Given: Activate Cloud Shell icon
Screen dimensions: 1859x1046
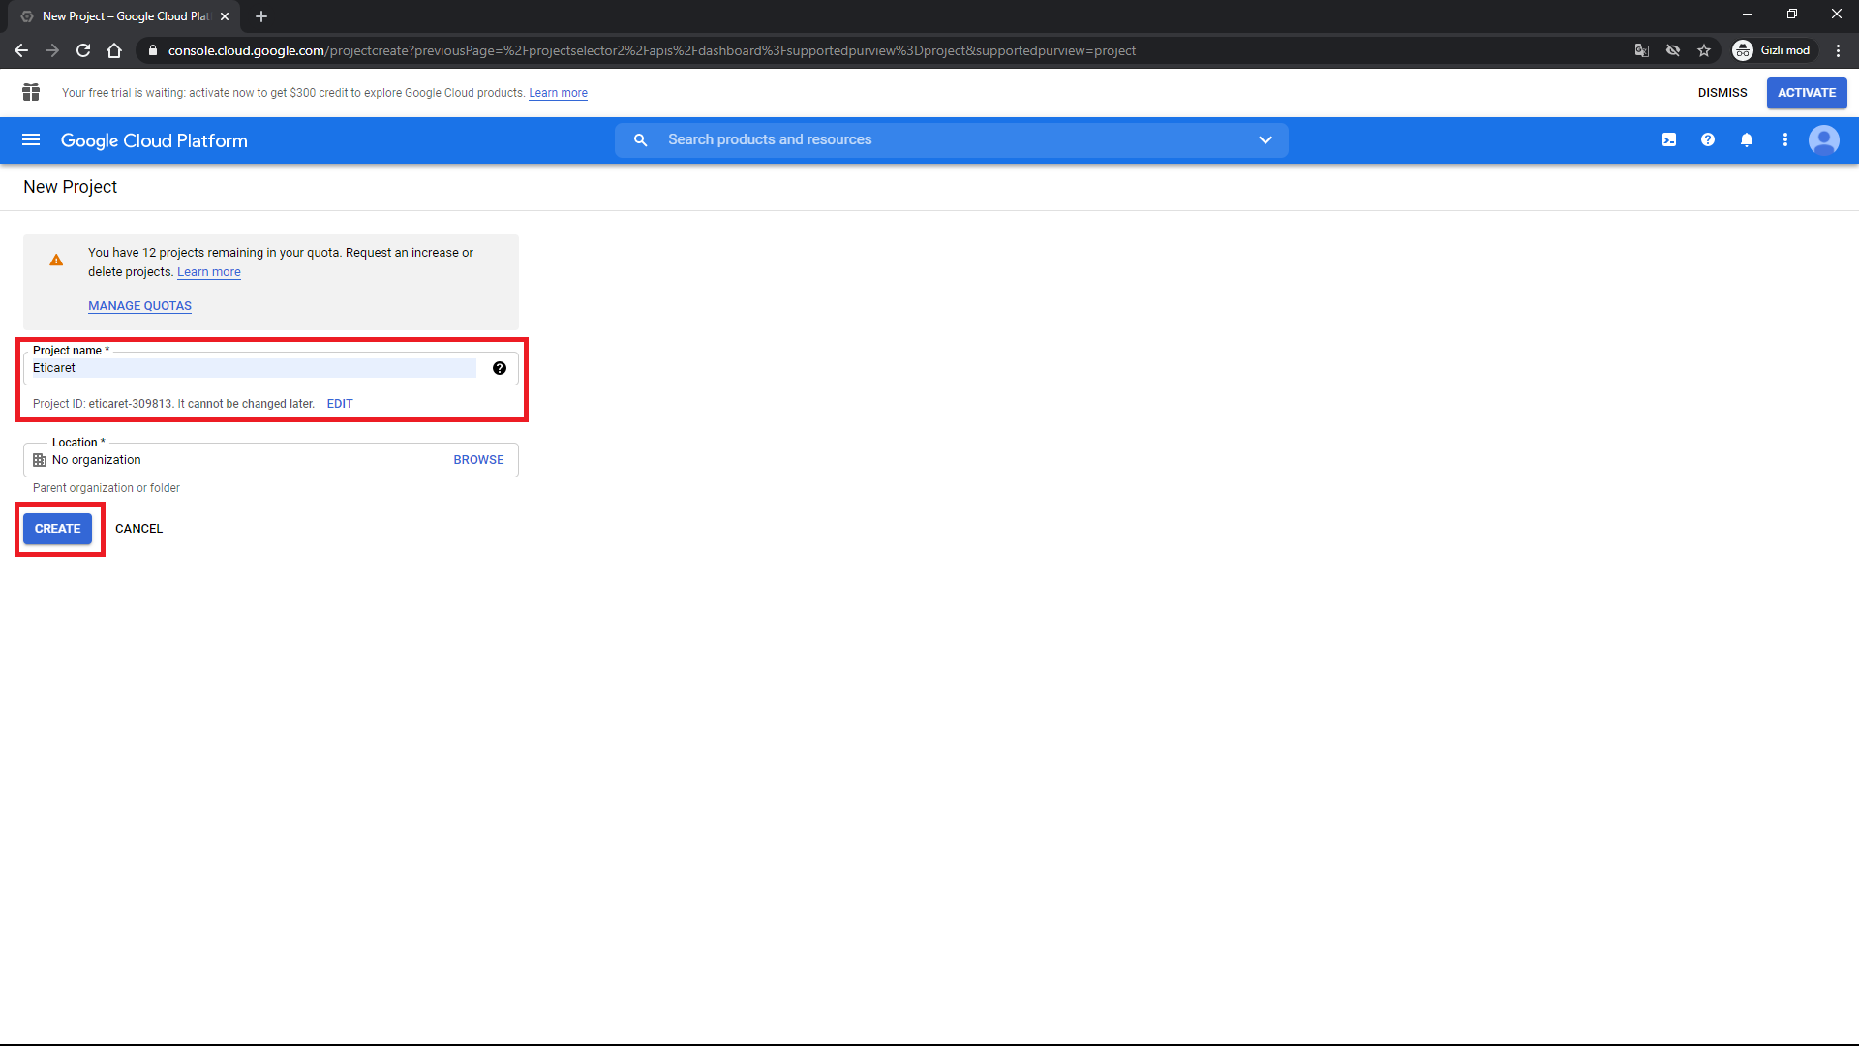Looking at the screenshot, I should pyautogui.click(x=1669, y=140).
